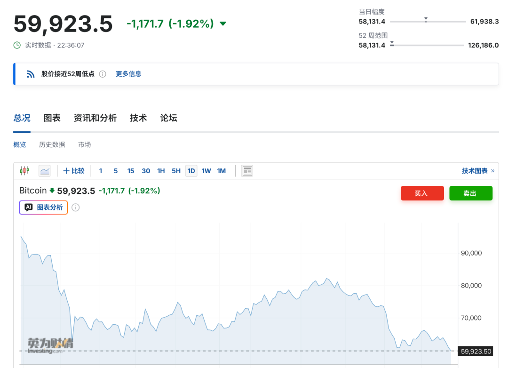508x368 pixels.
Task: Click the 90,000 axis label
Action: point(471,253)
